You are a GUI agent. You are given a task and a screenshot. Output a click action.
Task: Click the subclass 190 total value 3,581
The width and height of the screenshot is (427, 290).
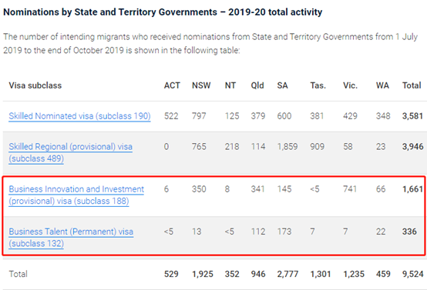[412, 116]
